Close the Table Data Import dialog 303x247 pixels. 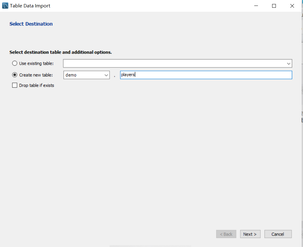tap(292, 6)
